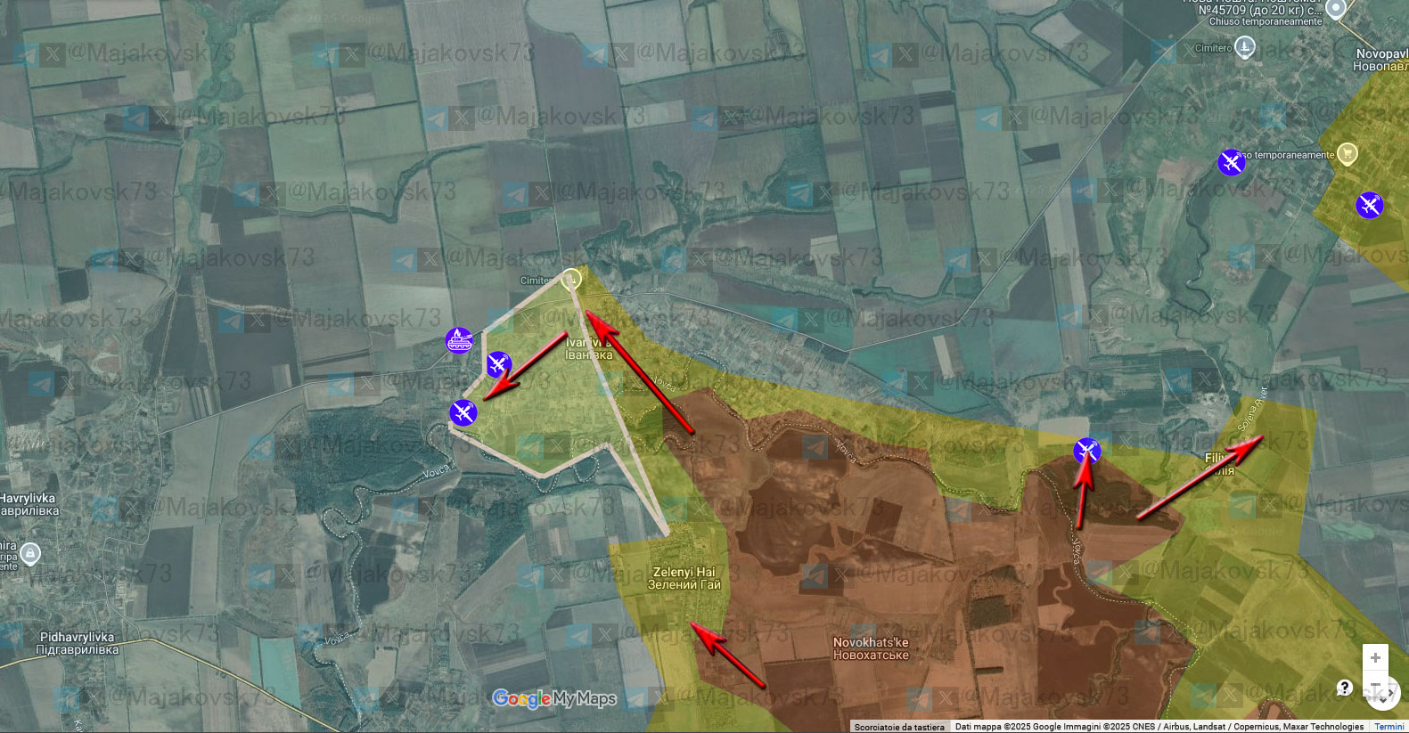
Task: Open the Cimitero pin north of Ivanivka
Action: tap(571, 280)
